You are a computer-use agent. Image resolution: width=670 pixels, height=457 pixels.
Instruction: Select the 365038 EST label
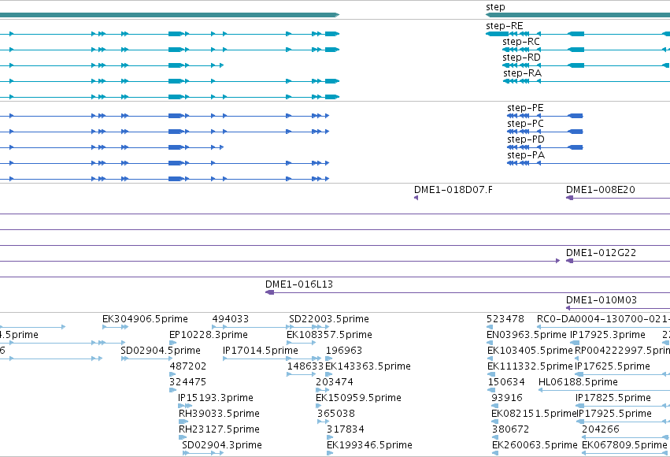pyautogui.click(x=336, y=414)
